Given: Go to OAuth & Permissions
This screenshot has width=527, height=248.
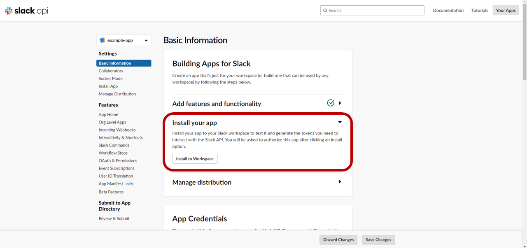Looking at the screenshot, I should pos(118,160).
